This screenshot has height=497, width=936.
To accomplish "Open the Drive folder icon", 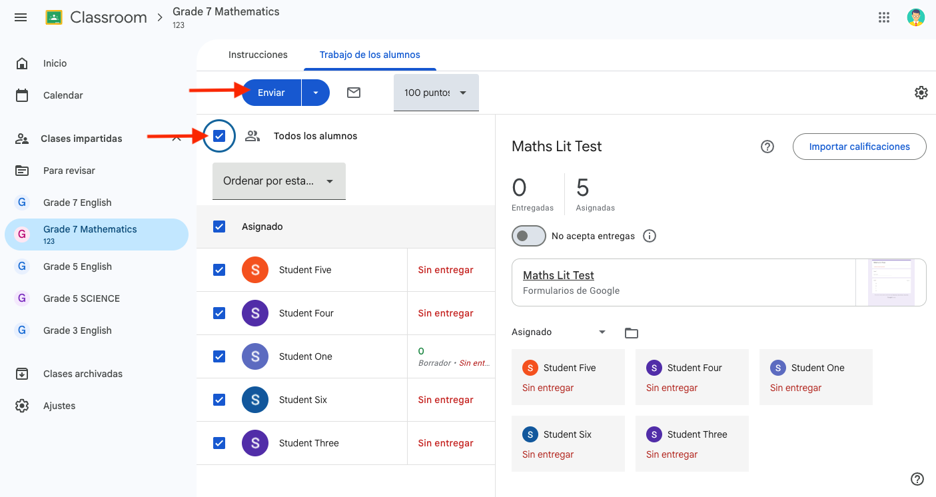I will (x=632, y=332).
